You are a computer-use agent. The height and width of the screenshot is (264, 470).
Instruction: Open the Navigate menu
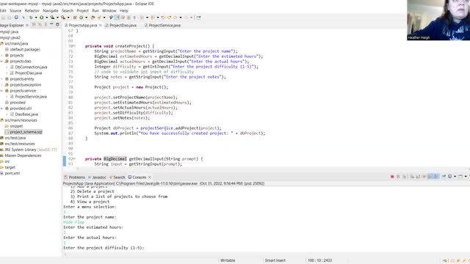point(51,10)
